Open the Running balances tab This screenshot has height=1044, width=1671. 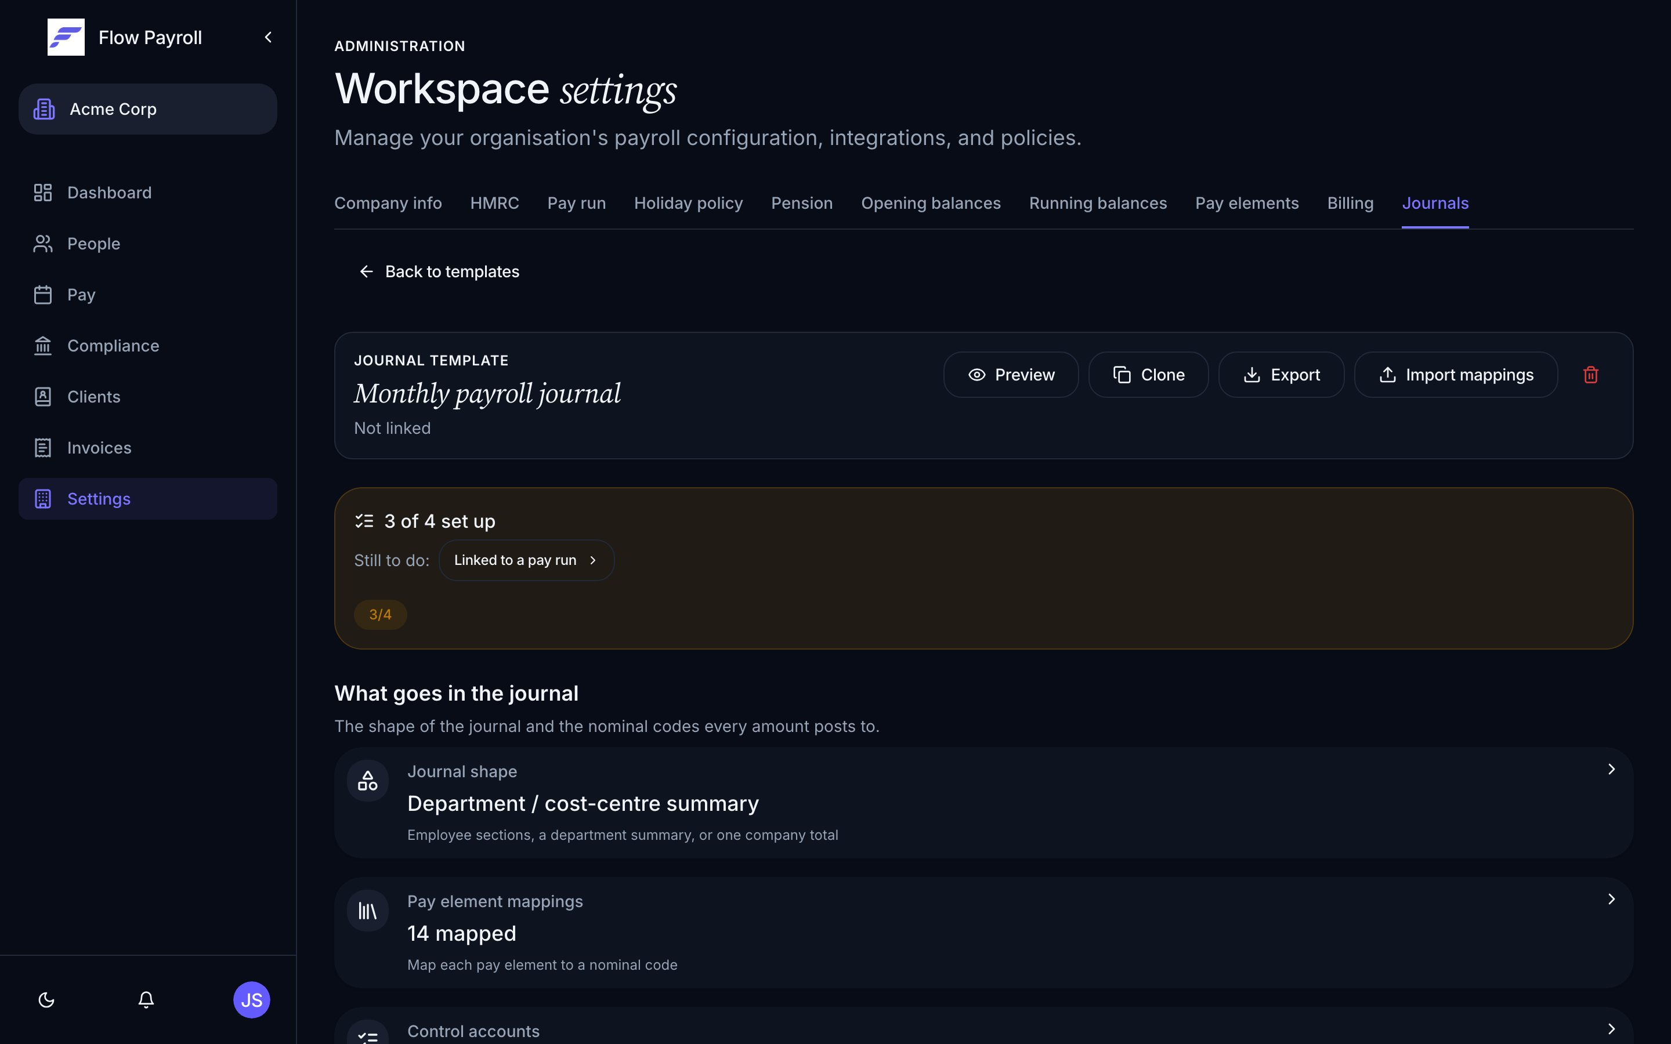[1098, 203]
